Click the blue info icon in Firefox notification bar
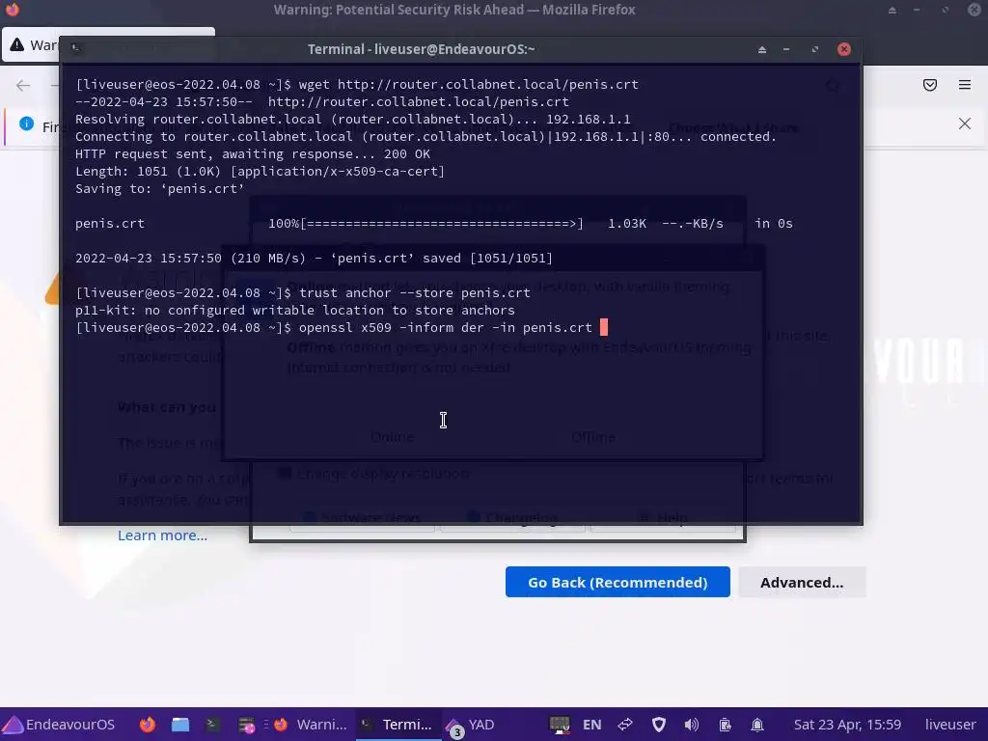This screenshot has width=988, height=741. point(26,123)
